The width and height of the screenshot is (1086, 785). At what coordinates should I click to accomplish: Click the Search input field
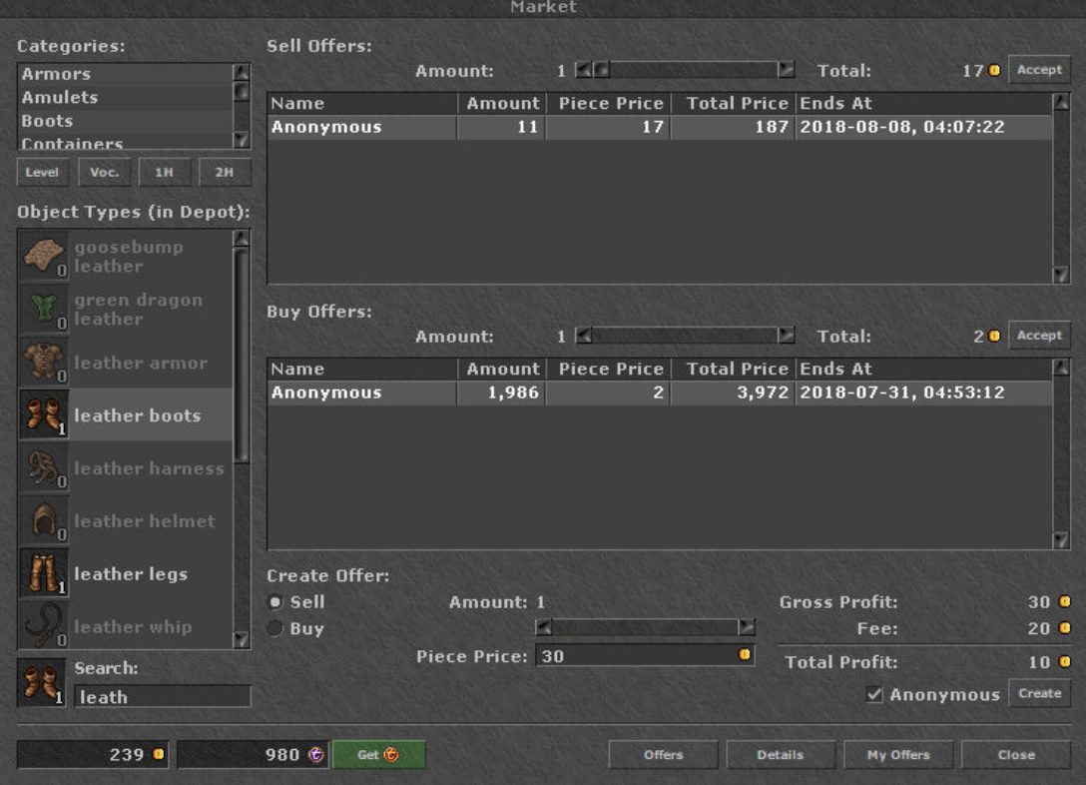[x=163, y=696]
